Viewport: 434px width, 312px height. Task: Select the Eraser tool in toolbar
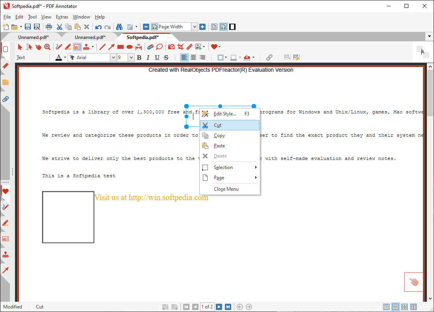pyautogui.click(x=150, y=47)
